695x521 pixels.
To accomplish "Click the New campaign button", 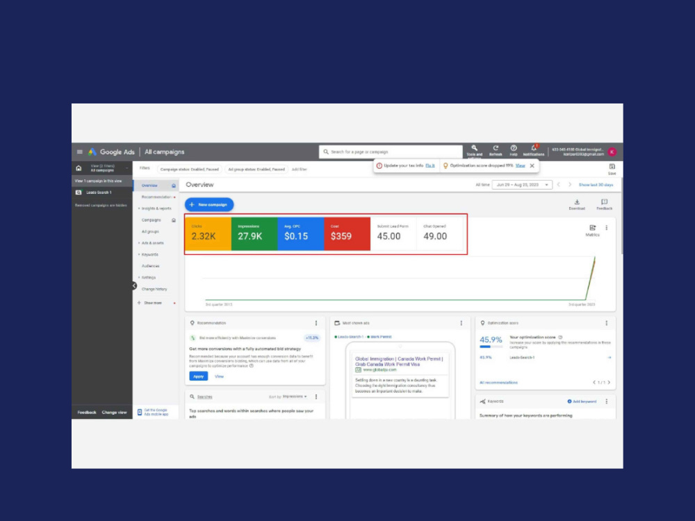I will (209, 205).
